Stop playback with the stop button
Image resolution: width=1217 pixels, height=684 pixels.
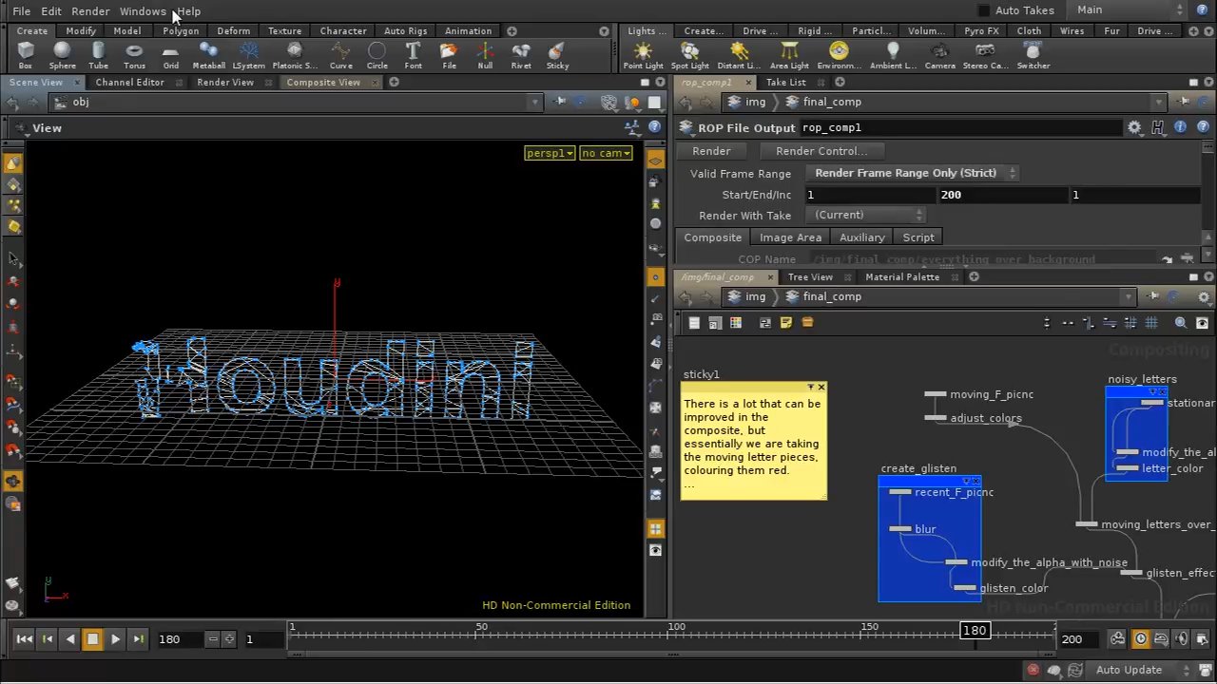click(x=92, y=639)
